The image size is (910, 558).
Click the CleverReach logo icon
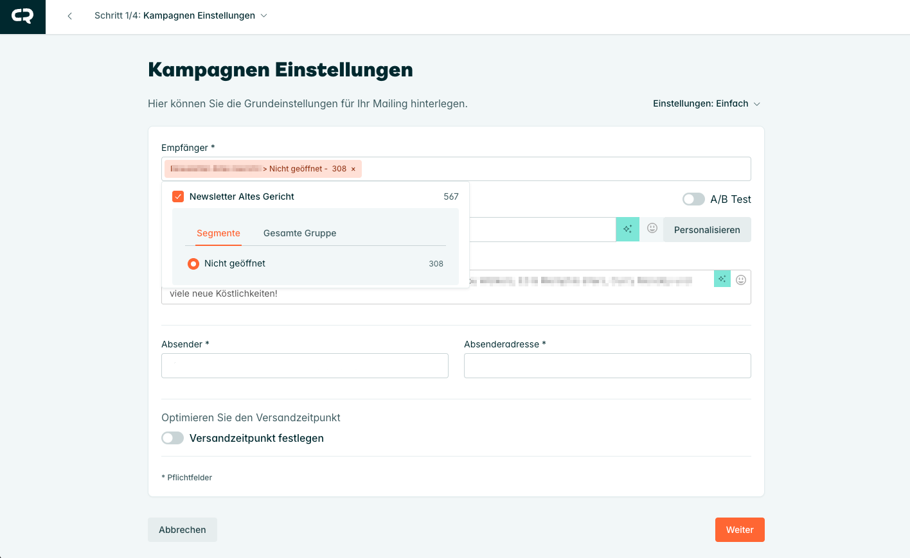pyautogui.click(x=22, y=17)
